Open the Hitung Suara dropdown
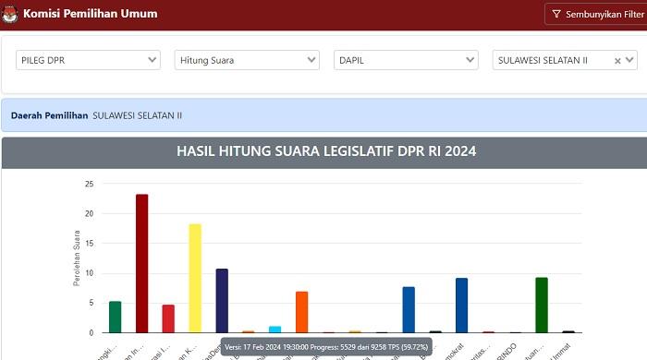647x360 pixels. coord(247,60)
